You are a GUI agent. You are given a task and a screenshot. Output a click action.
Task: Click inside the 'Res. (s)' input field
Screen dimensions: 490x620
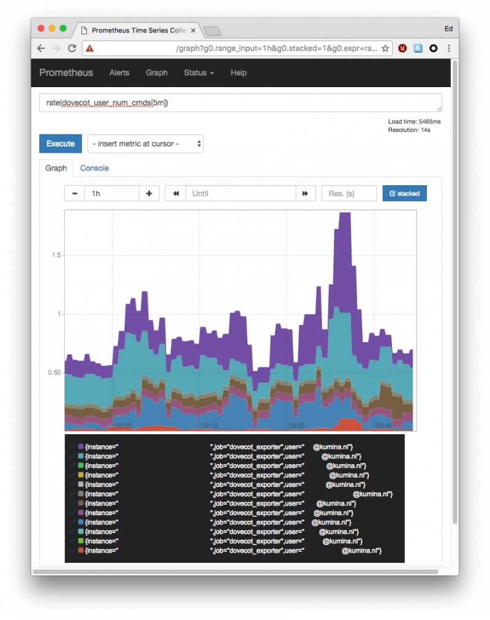pos(349,193)
